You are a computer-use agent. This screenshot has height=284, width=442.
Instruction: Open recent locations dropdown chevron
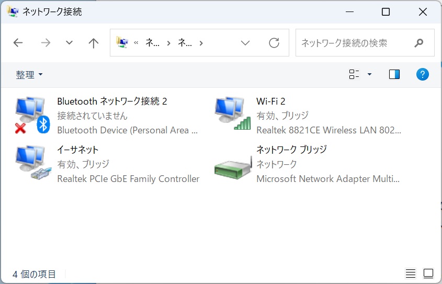(x=69, y=43)
